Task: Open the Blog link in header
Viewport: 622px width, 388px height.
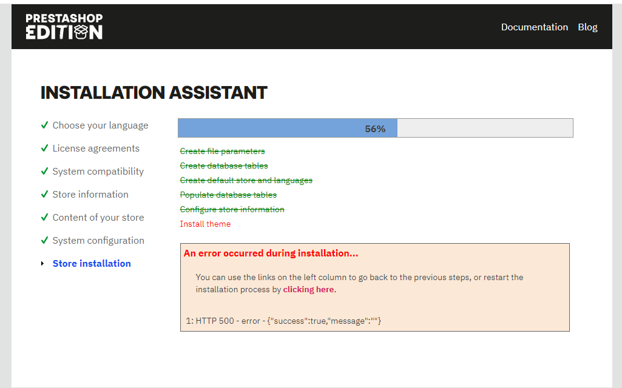Action: pos(587,27)
